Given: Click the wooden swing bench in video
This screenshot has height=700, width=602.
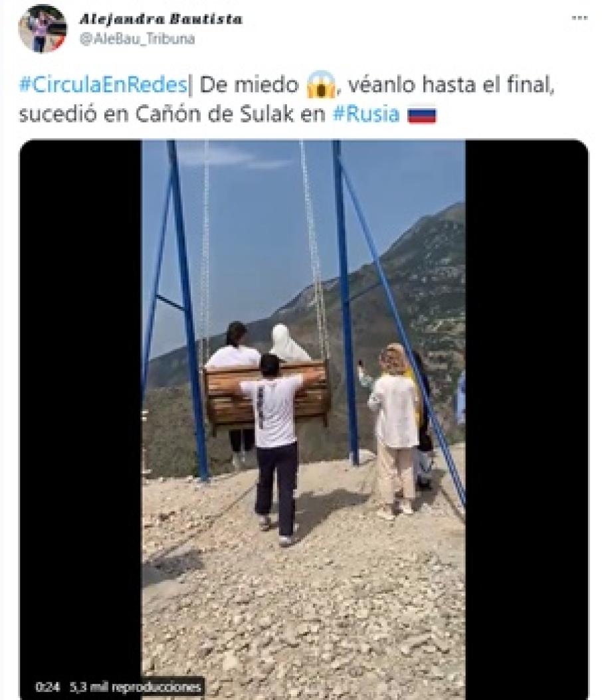Looking at the screenshot, I should (x=266, y=394).
